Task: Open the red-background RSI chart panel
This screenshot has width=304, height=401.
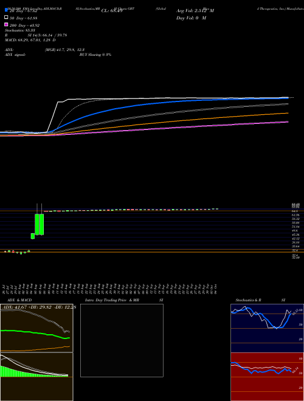Action: point(267,377)
